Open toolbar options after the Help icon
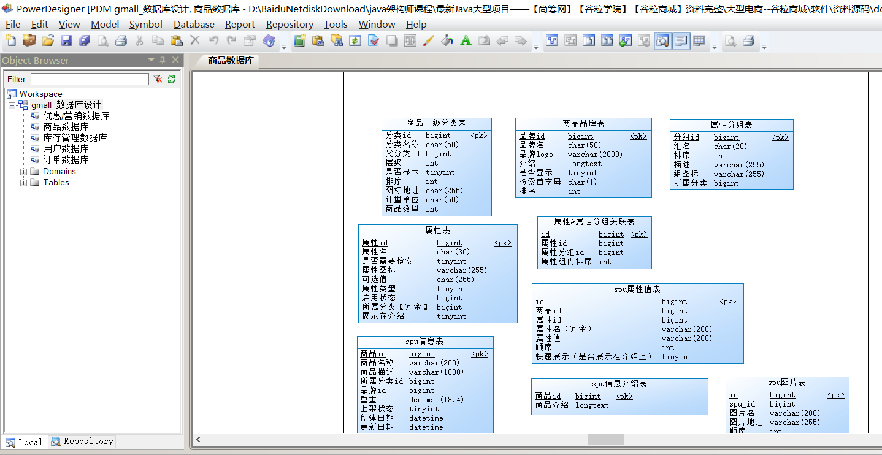Image resolution: width=882 pixels, height=455 pixels. pos(284,46)
